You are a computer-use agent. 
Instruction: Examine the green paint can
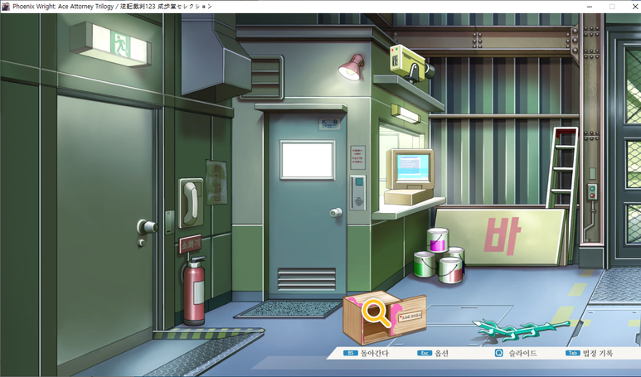(425, 264)
